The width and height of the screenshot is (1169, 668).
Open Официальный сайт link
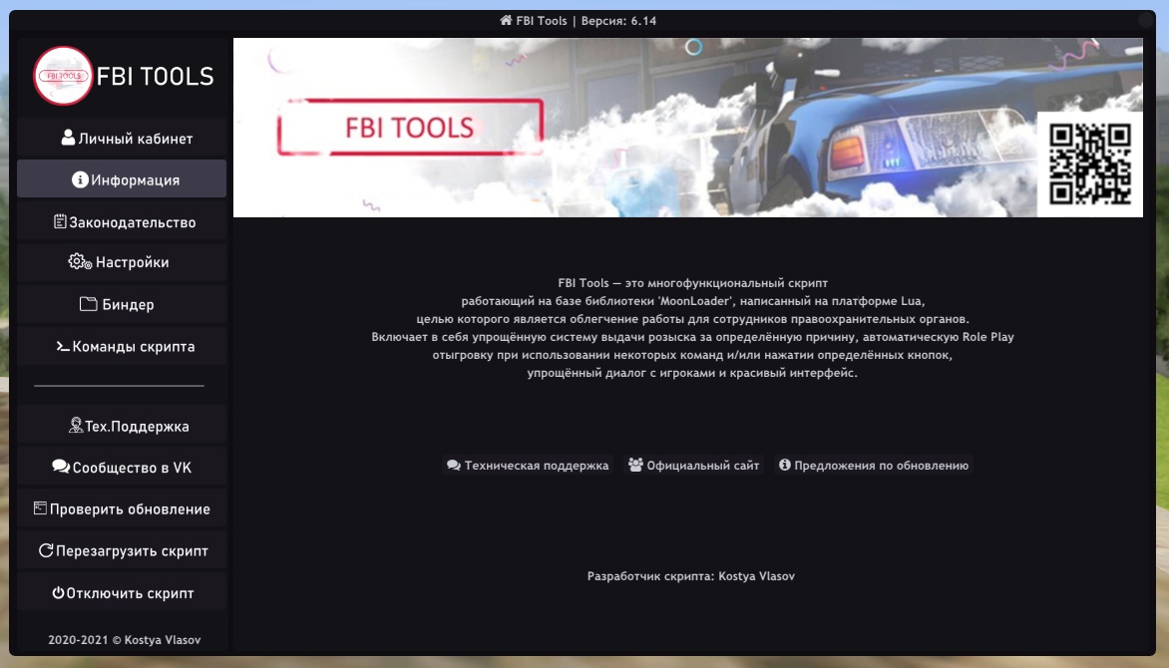point(693,466)
